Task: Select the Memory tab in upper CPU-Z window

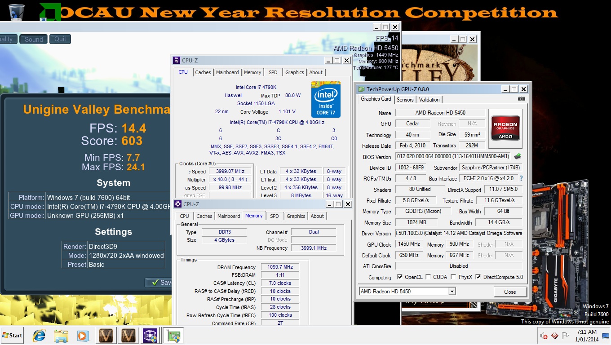Action: (x=252, y=72)
